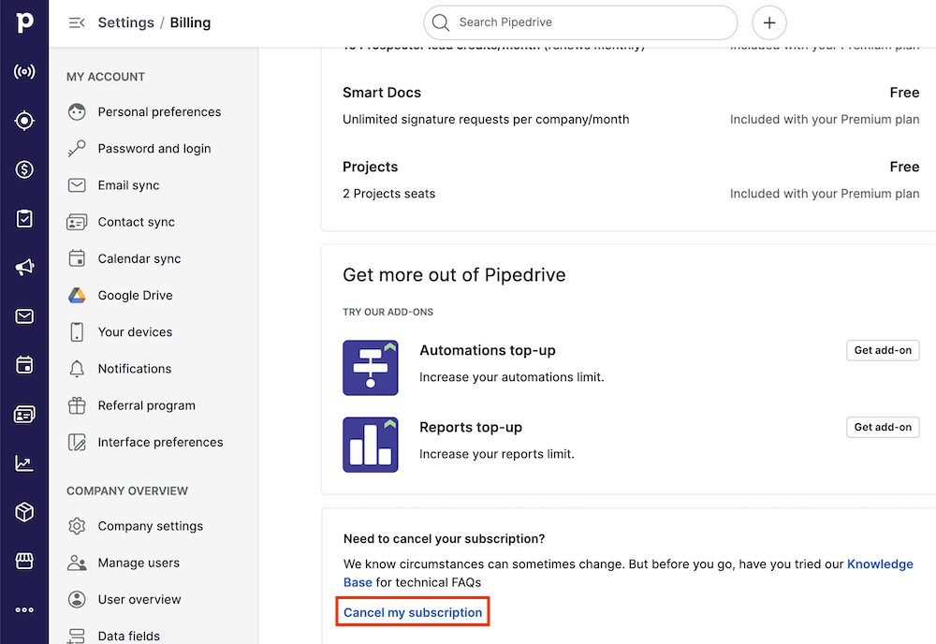The image size is (936, 644).
Task: Click the Your devices phone icon
Action: pos(77,332)
